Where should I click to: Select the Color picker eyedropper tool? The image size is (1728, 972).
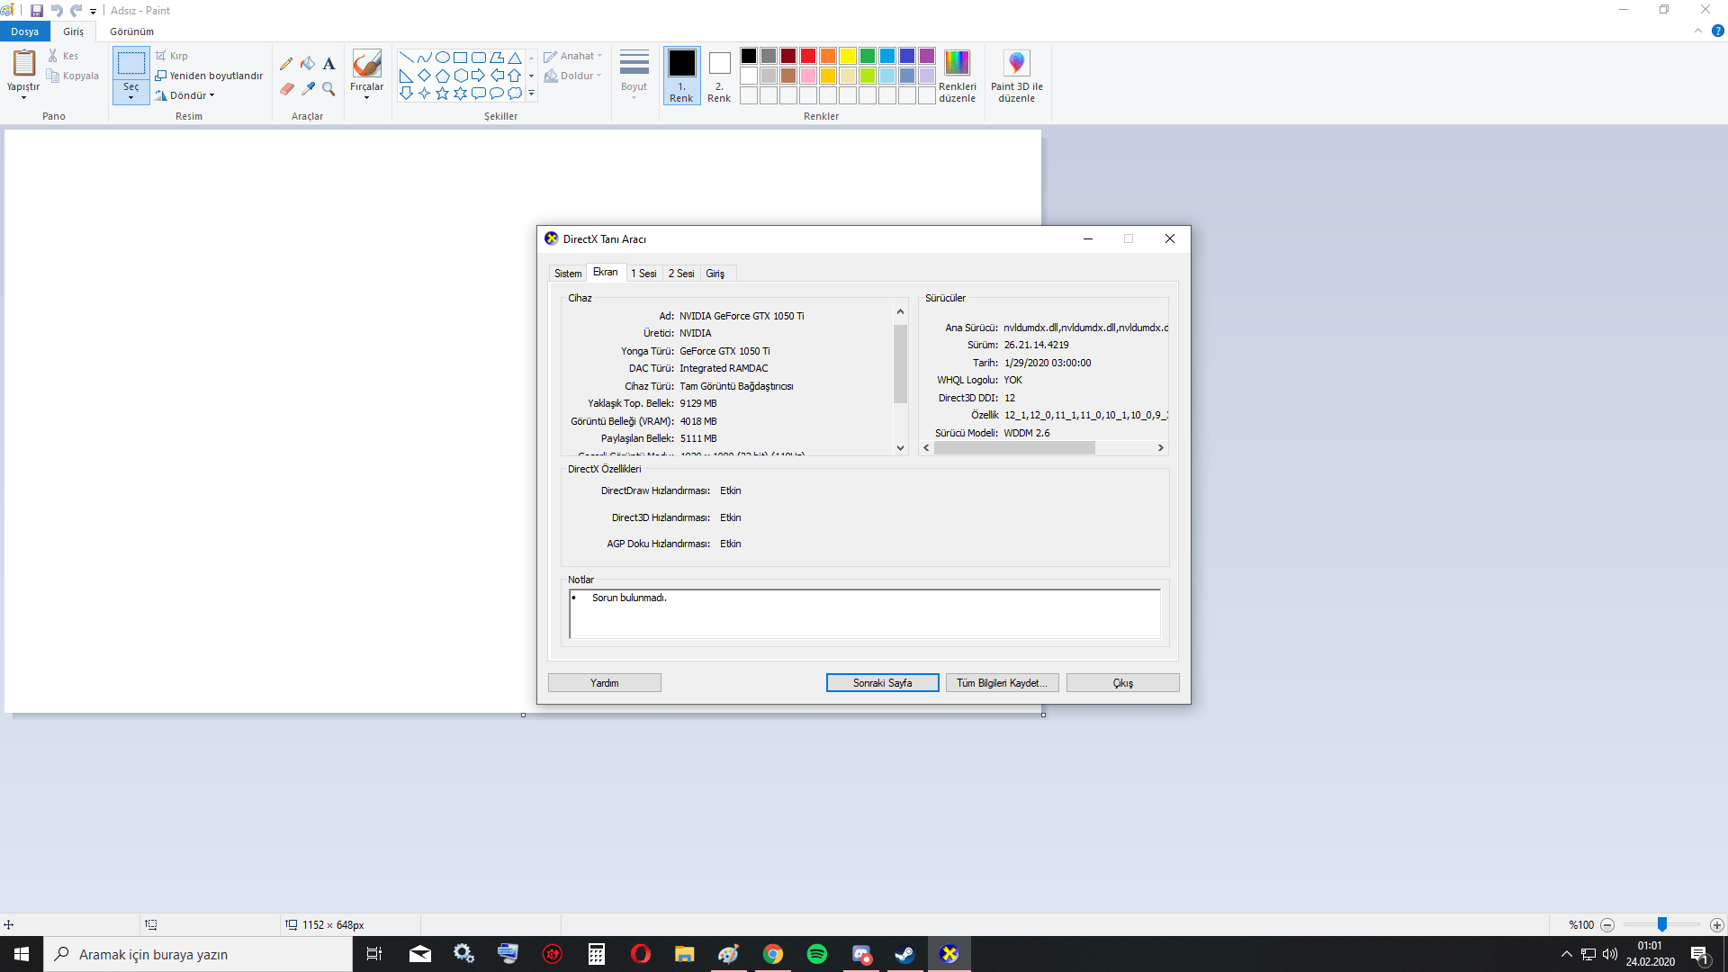click(308, 89)
